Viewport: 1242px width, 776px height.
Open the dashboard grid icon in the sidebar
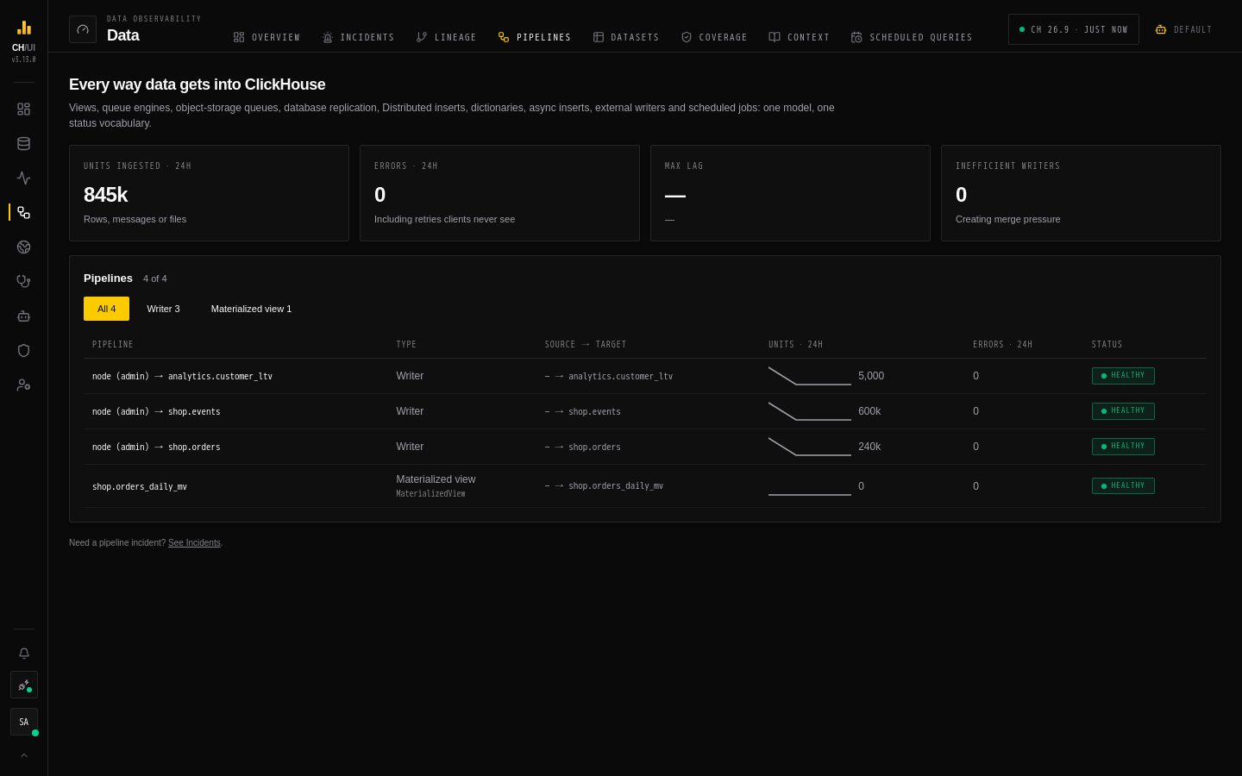23,110
